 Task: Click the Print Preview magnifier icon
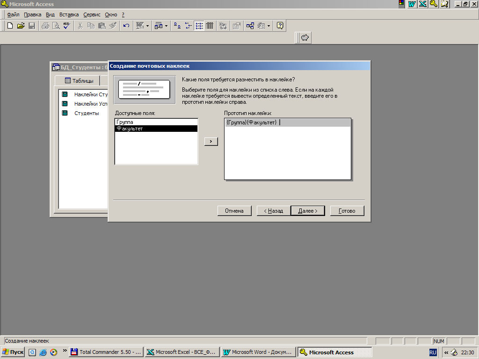click(56, 26)
